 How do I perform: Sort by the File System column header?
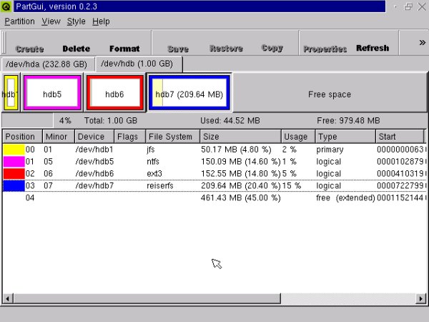pyautogui.click(x=169, y=136)
